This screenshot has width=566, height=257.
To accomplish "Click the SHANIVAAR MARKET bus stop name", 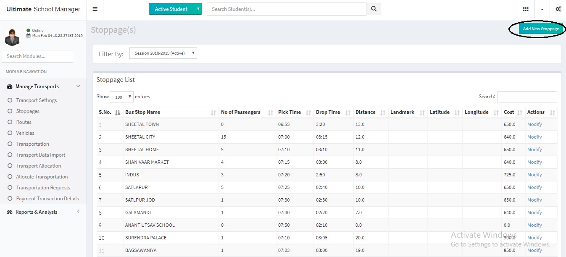I will pos(147,162).
